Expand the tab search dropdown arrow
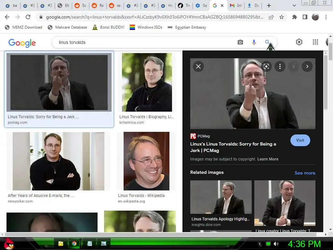Viewport: 333px width, 250px height. click(294, 6)
